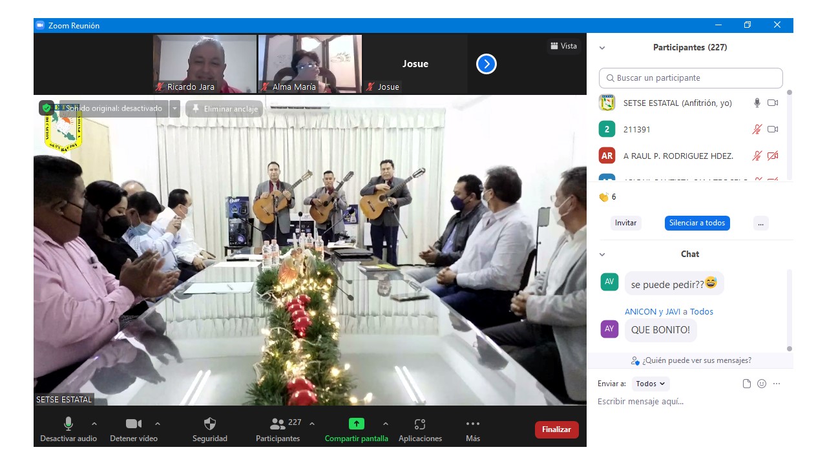Click green avatar of participant 211391

pyautogui.click(x=607, y=129)
